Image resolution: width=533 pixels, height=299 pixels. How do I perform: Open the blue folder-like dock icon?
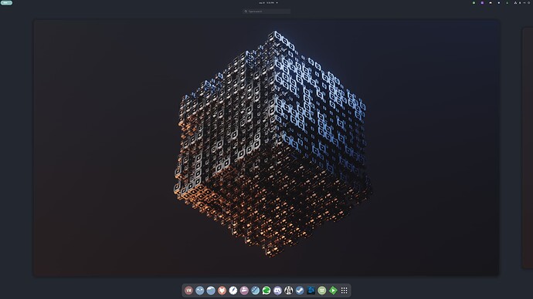tap(211, 291)
